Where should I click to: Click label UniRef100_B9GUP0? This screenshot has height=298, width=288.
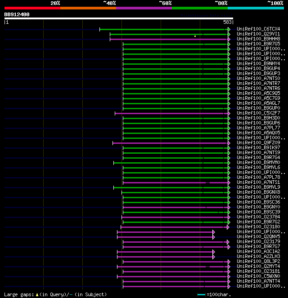258,108
